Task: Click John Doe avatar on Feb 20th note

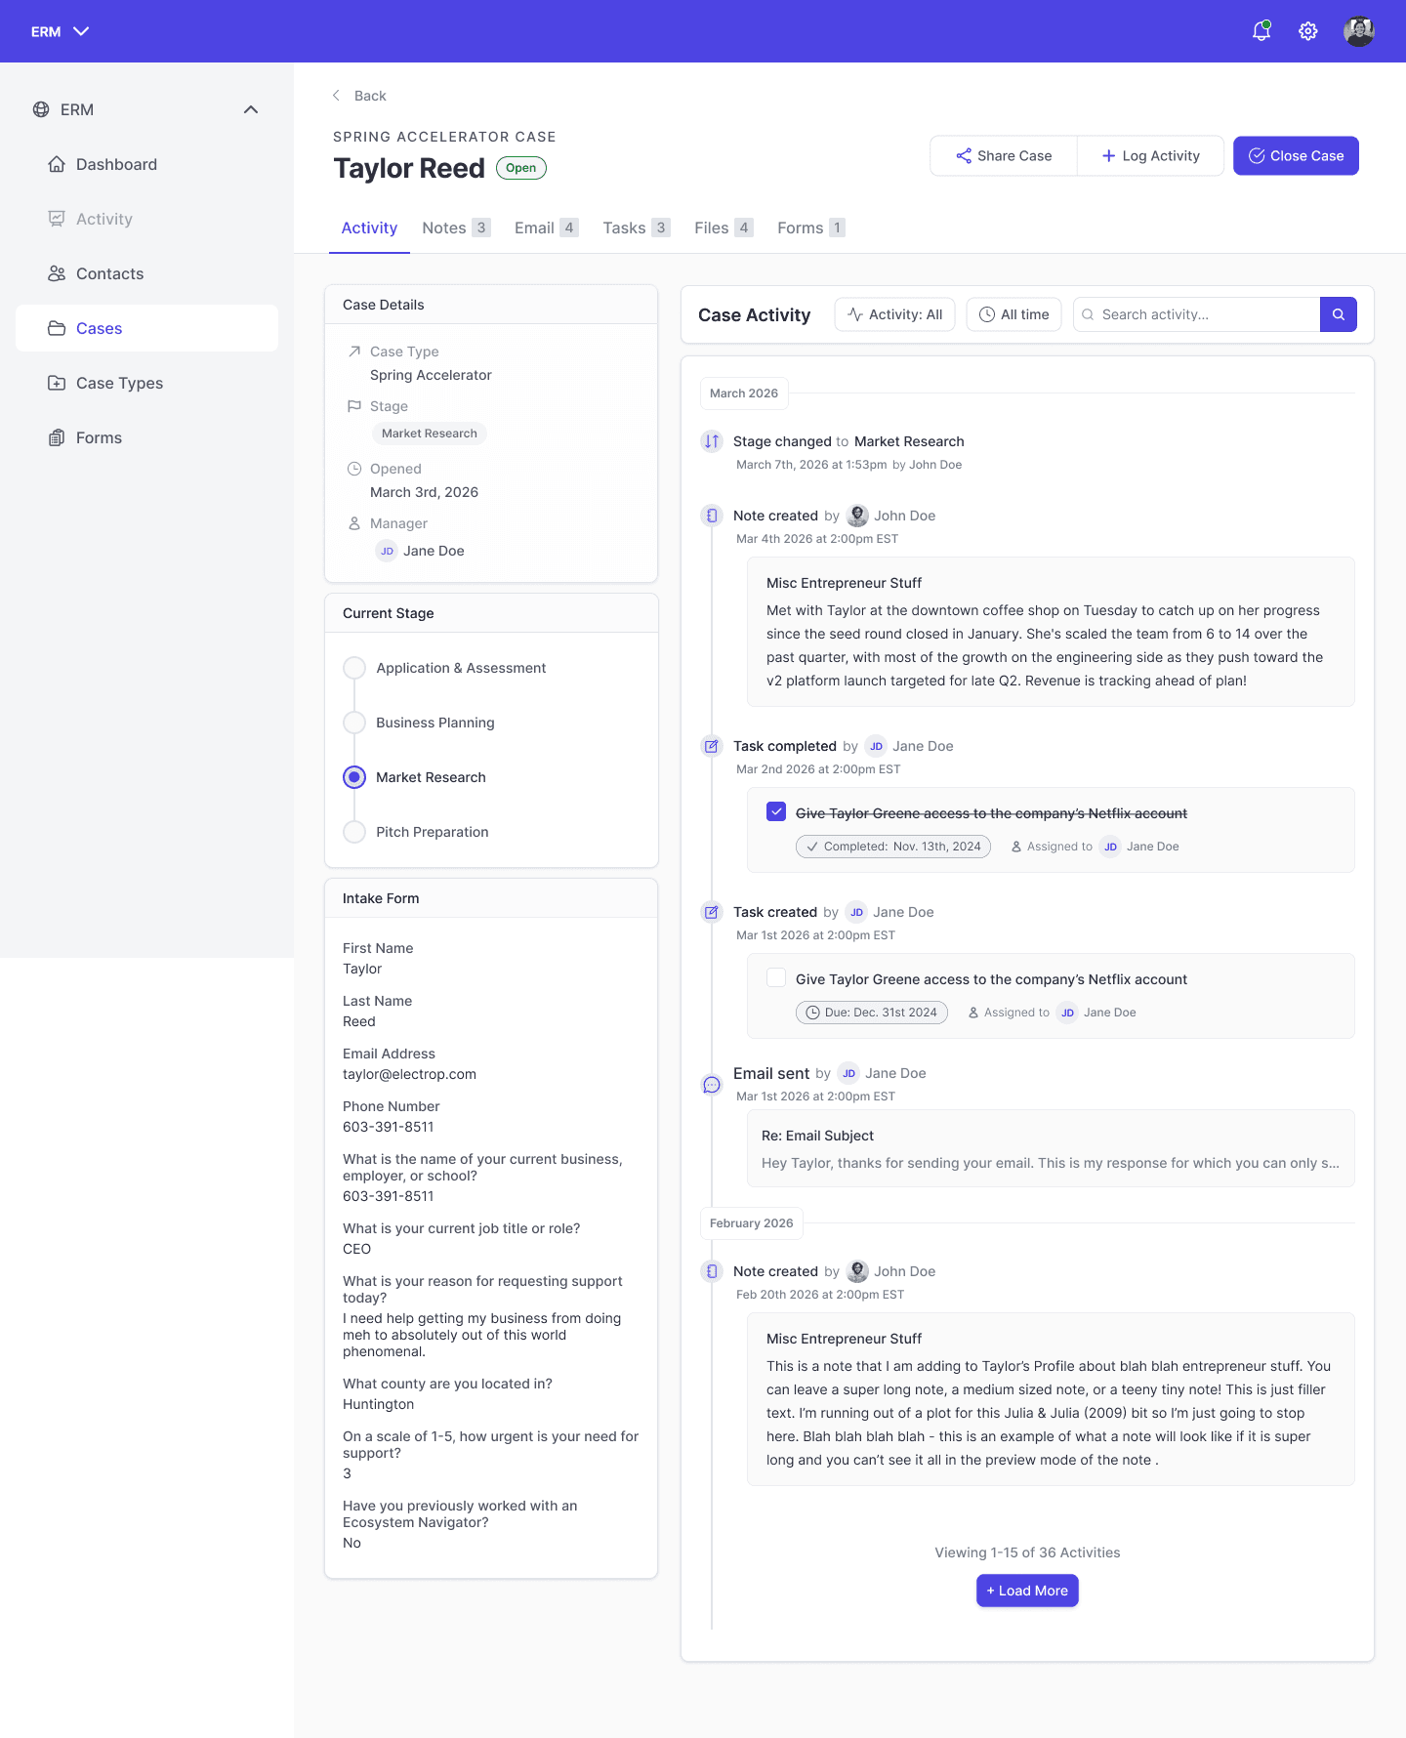Action: pos(857,1271)
